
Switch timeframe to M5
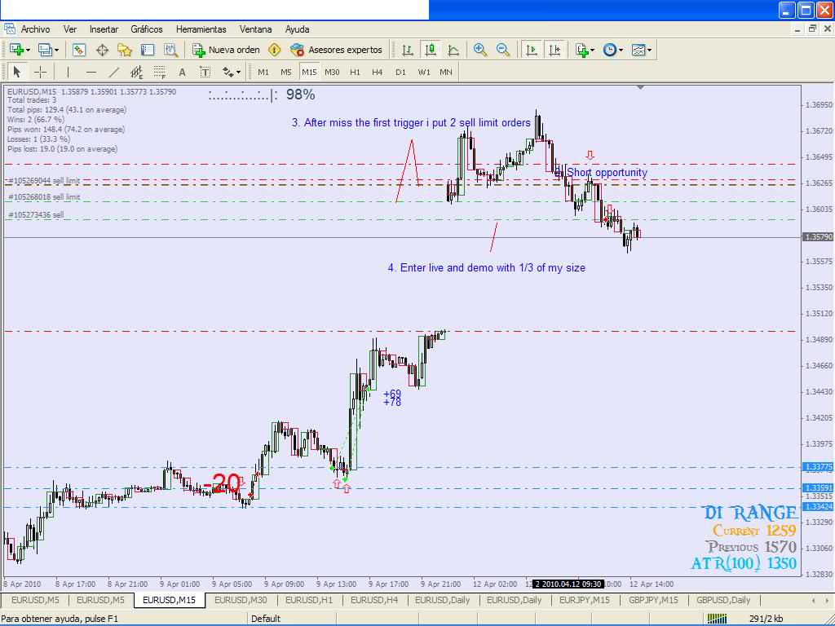pos(286,72)
